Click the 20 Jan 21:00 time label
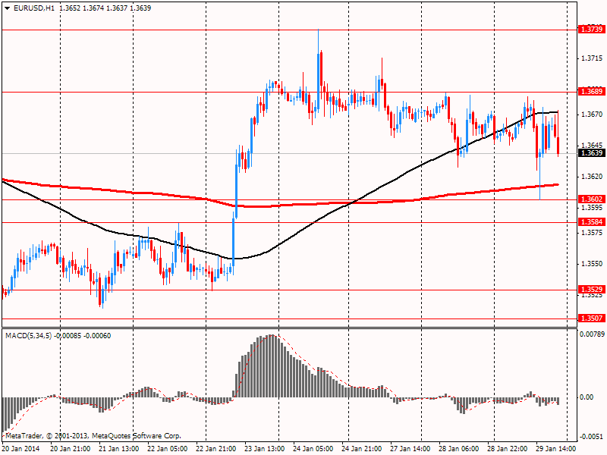 click(70, 449)
